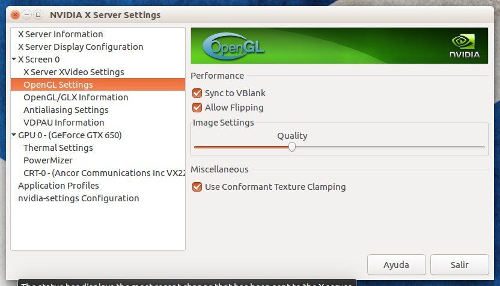Open Thermal Settings page
500x286 pixels.
click(x=58, y=148)
